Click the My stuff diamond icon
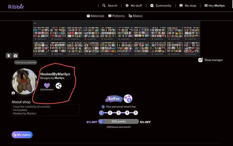 [127, 5]
